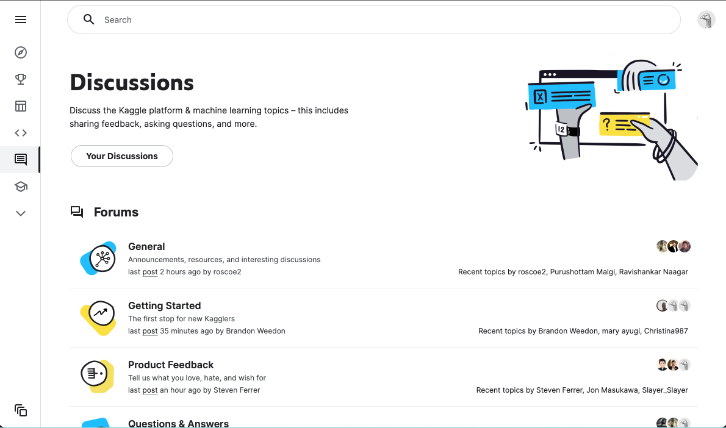
Task: Open Datasets table icon in sidebar
Action: pyautogui.click(x=20, y=106)
